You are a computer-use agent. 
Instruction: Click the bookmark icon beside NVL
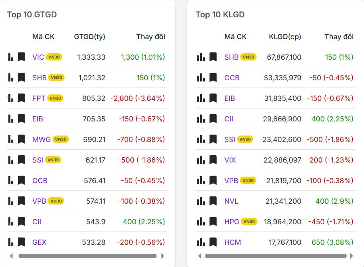tap(213, 201)
